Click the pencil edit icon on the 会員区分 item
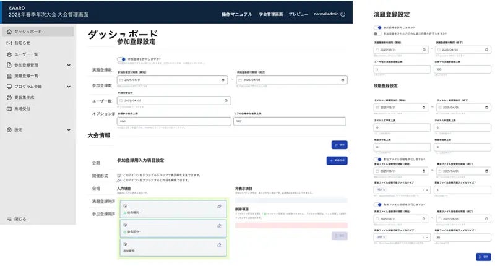The width and height of the screenshot is (495, 266). 219,226
